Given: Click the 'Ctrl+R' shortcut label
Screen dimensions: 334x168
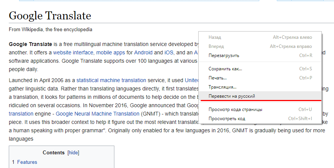Looking at the screenshot, I should pos(306,55).
